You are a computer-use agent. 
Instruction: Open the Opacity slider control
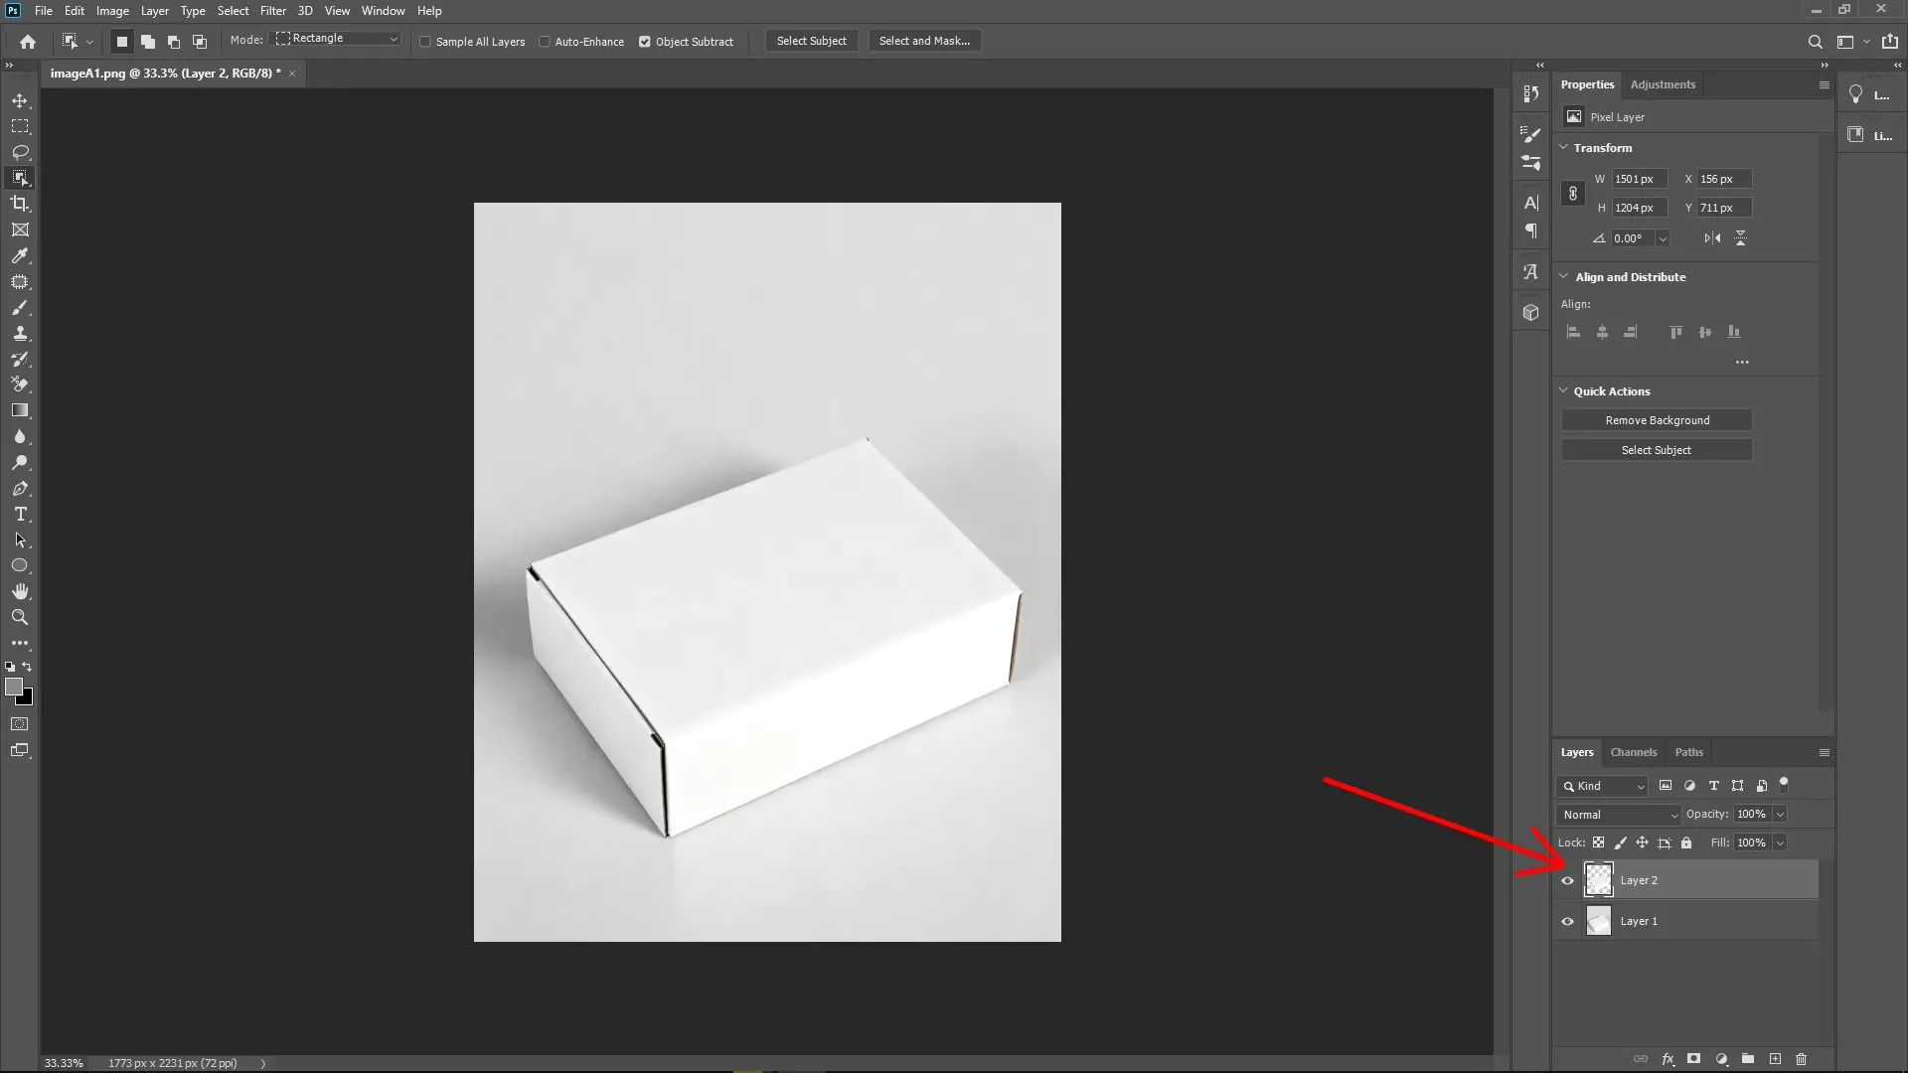coord(1778,814)
